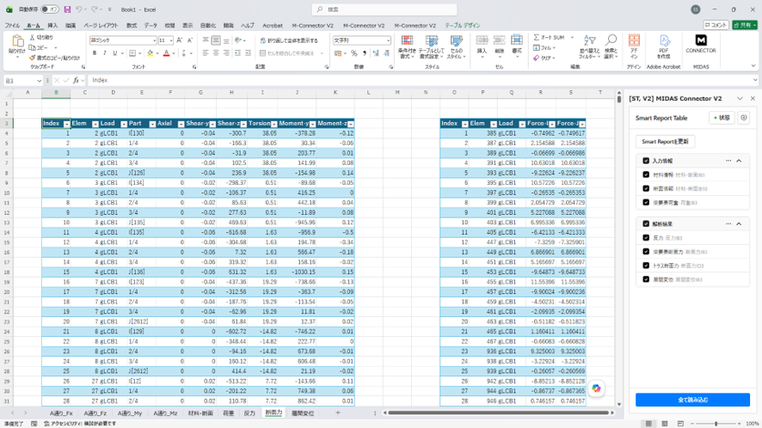Uncheck 反力 in the 解析結果 list
Screen dimensions: 762x428
coord(646,238)
